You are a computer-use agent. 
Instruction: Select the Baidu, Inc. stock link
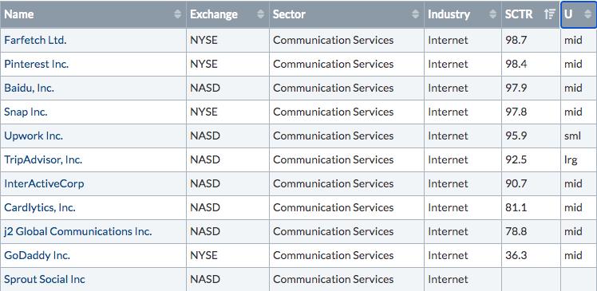[x=30, y=88]
